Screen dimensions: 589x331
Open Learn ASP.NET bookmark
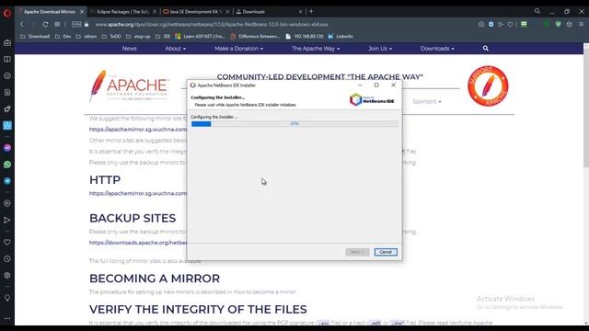click(200, 37)
